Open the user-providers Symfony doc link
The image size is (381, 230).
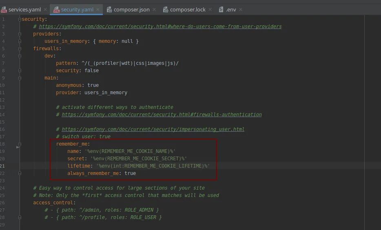tap(160, 27)
